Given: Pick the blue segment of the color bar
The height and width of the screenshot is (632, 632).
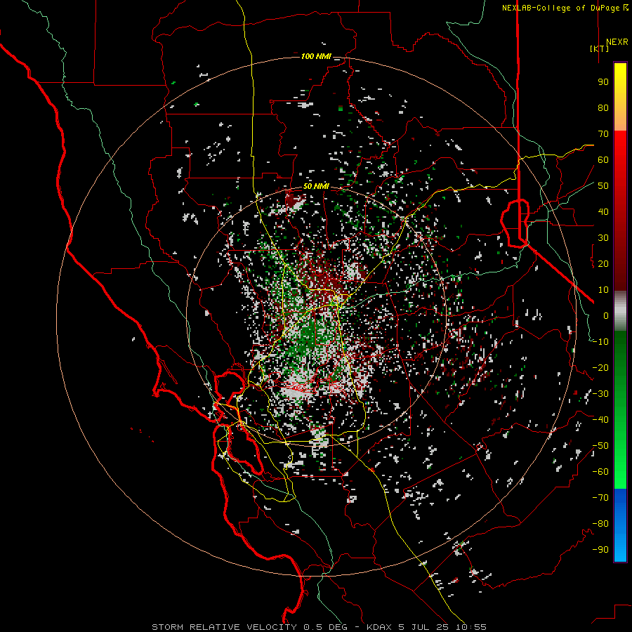Looking at the screenshot, I should 620,524.
